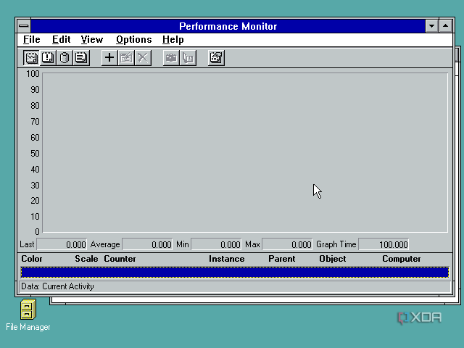
Task: Click the Performance Monitor title bar
Action: [228, 26]
